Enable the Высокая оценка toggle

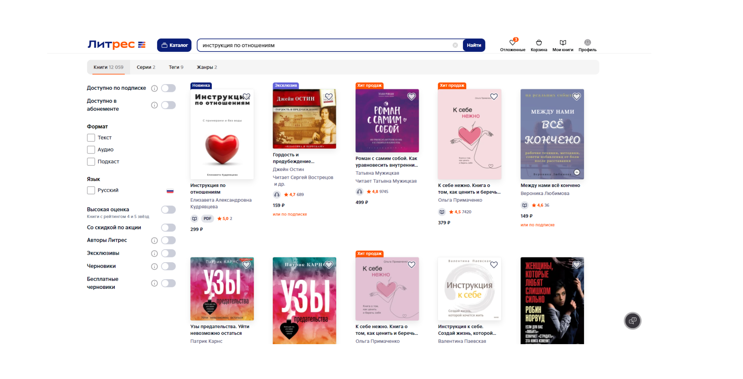[x=168, y=210]
